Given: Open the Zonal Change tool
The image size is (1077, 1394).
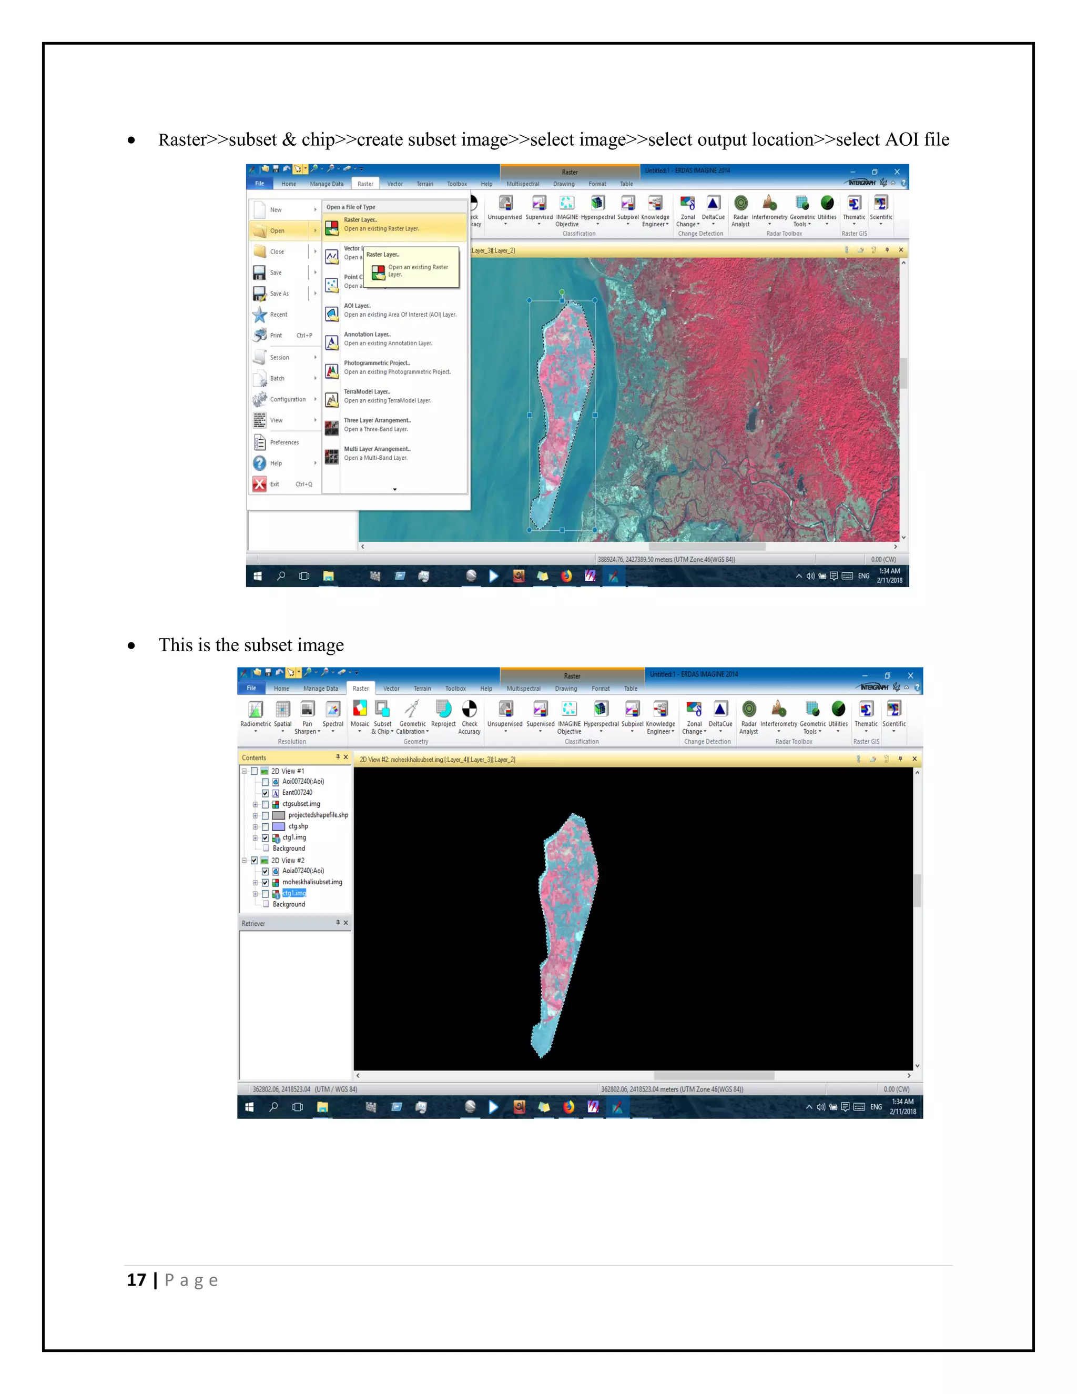Looking at the screenshot, I should click(694, 709).
